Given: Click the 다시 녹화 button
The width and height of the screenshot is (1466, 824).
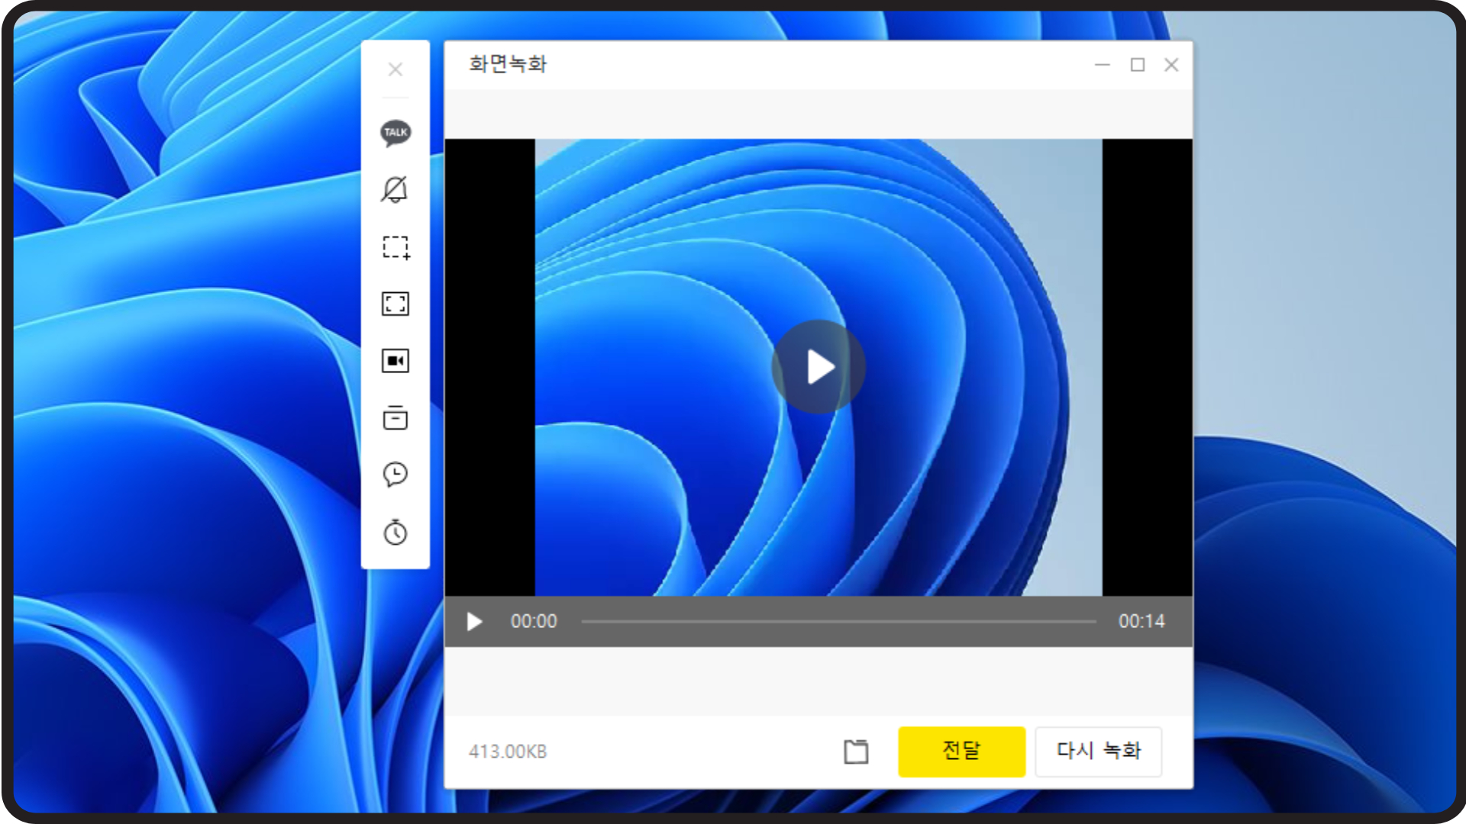Looking at the screenshot, I should (1098, 752).
